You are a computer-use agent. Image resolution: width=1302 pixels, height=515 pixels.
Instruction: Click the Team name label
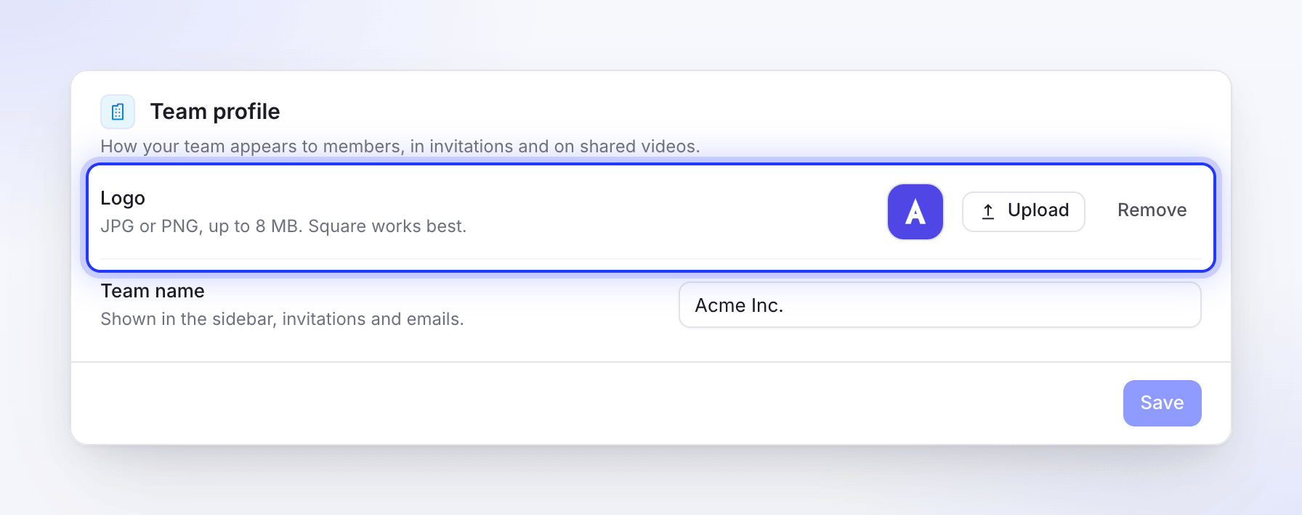(153, 291)
